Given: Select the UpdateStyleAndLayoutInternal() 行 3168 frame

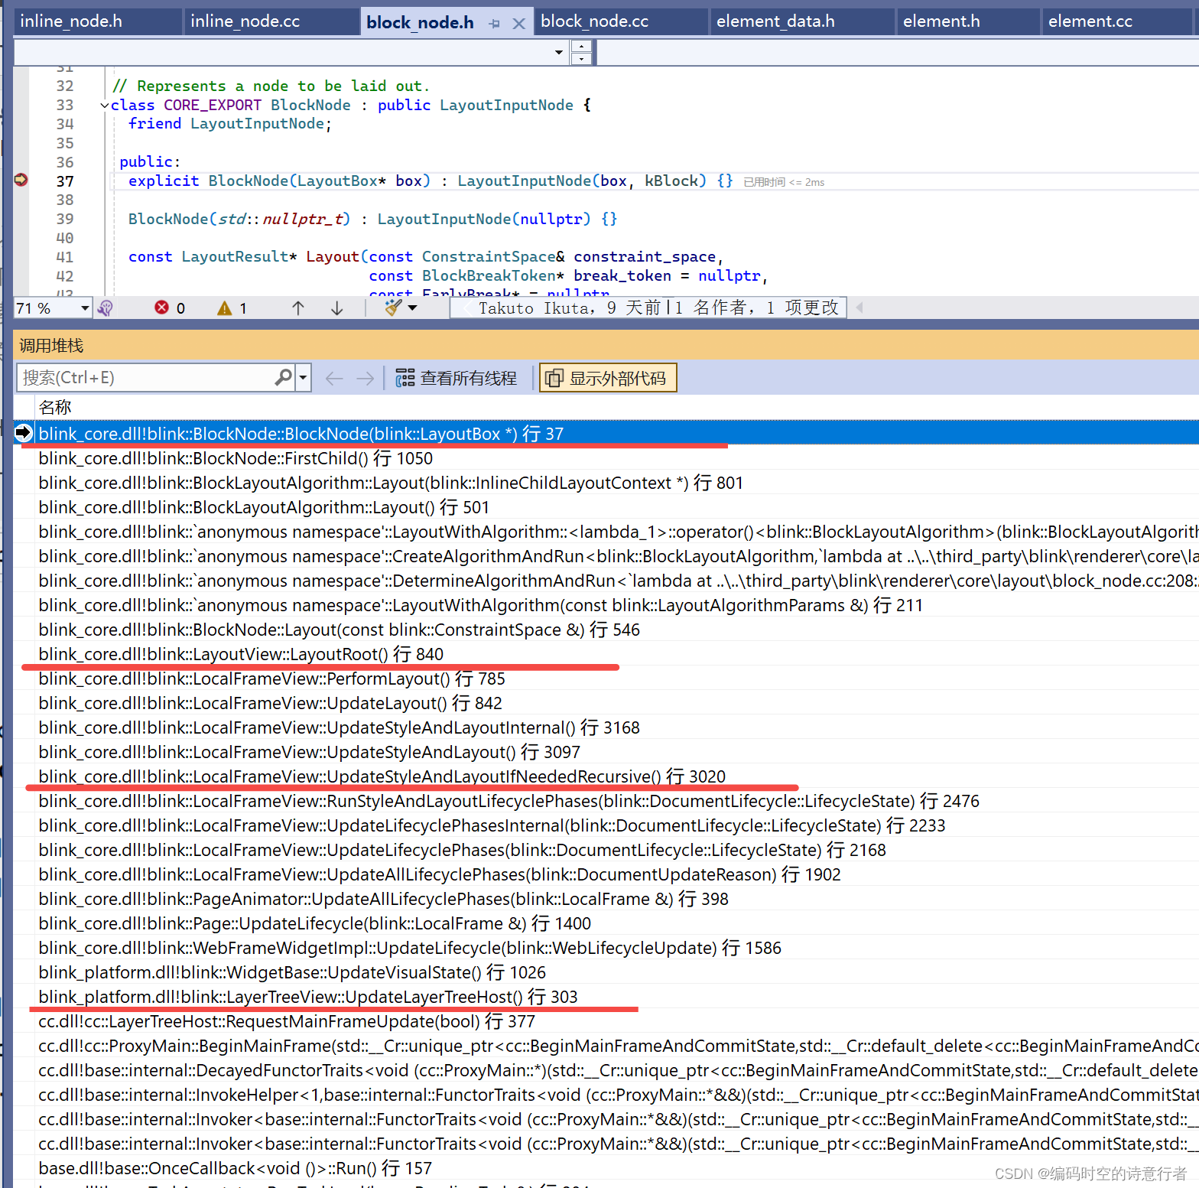Looking at the screenshot, I should [x=617, y=727].
